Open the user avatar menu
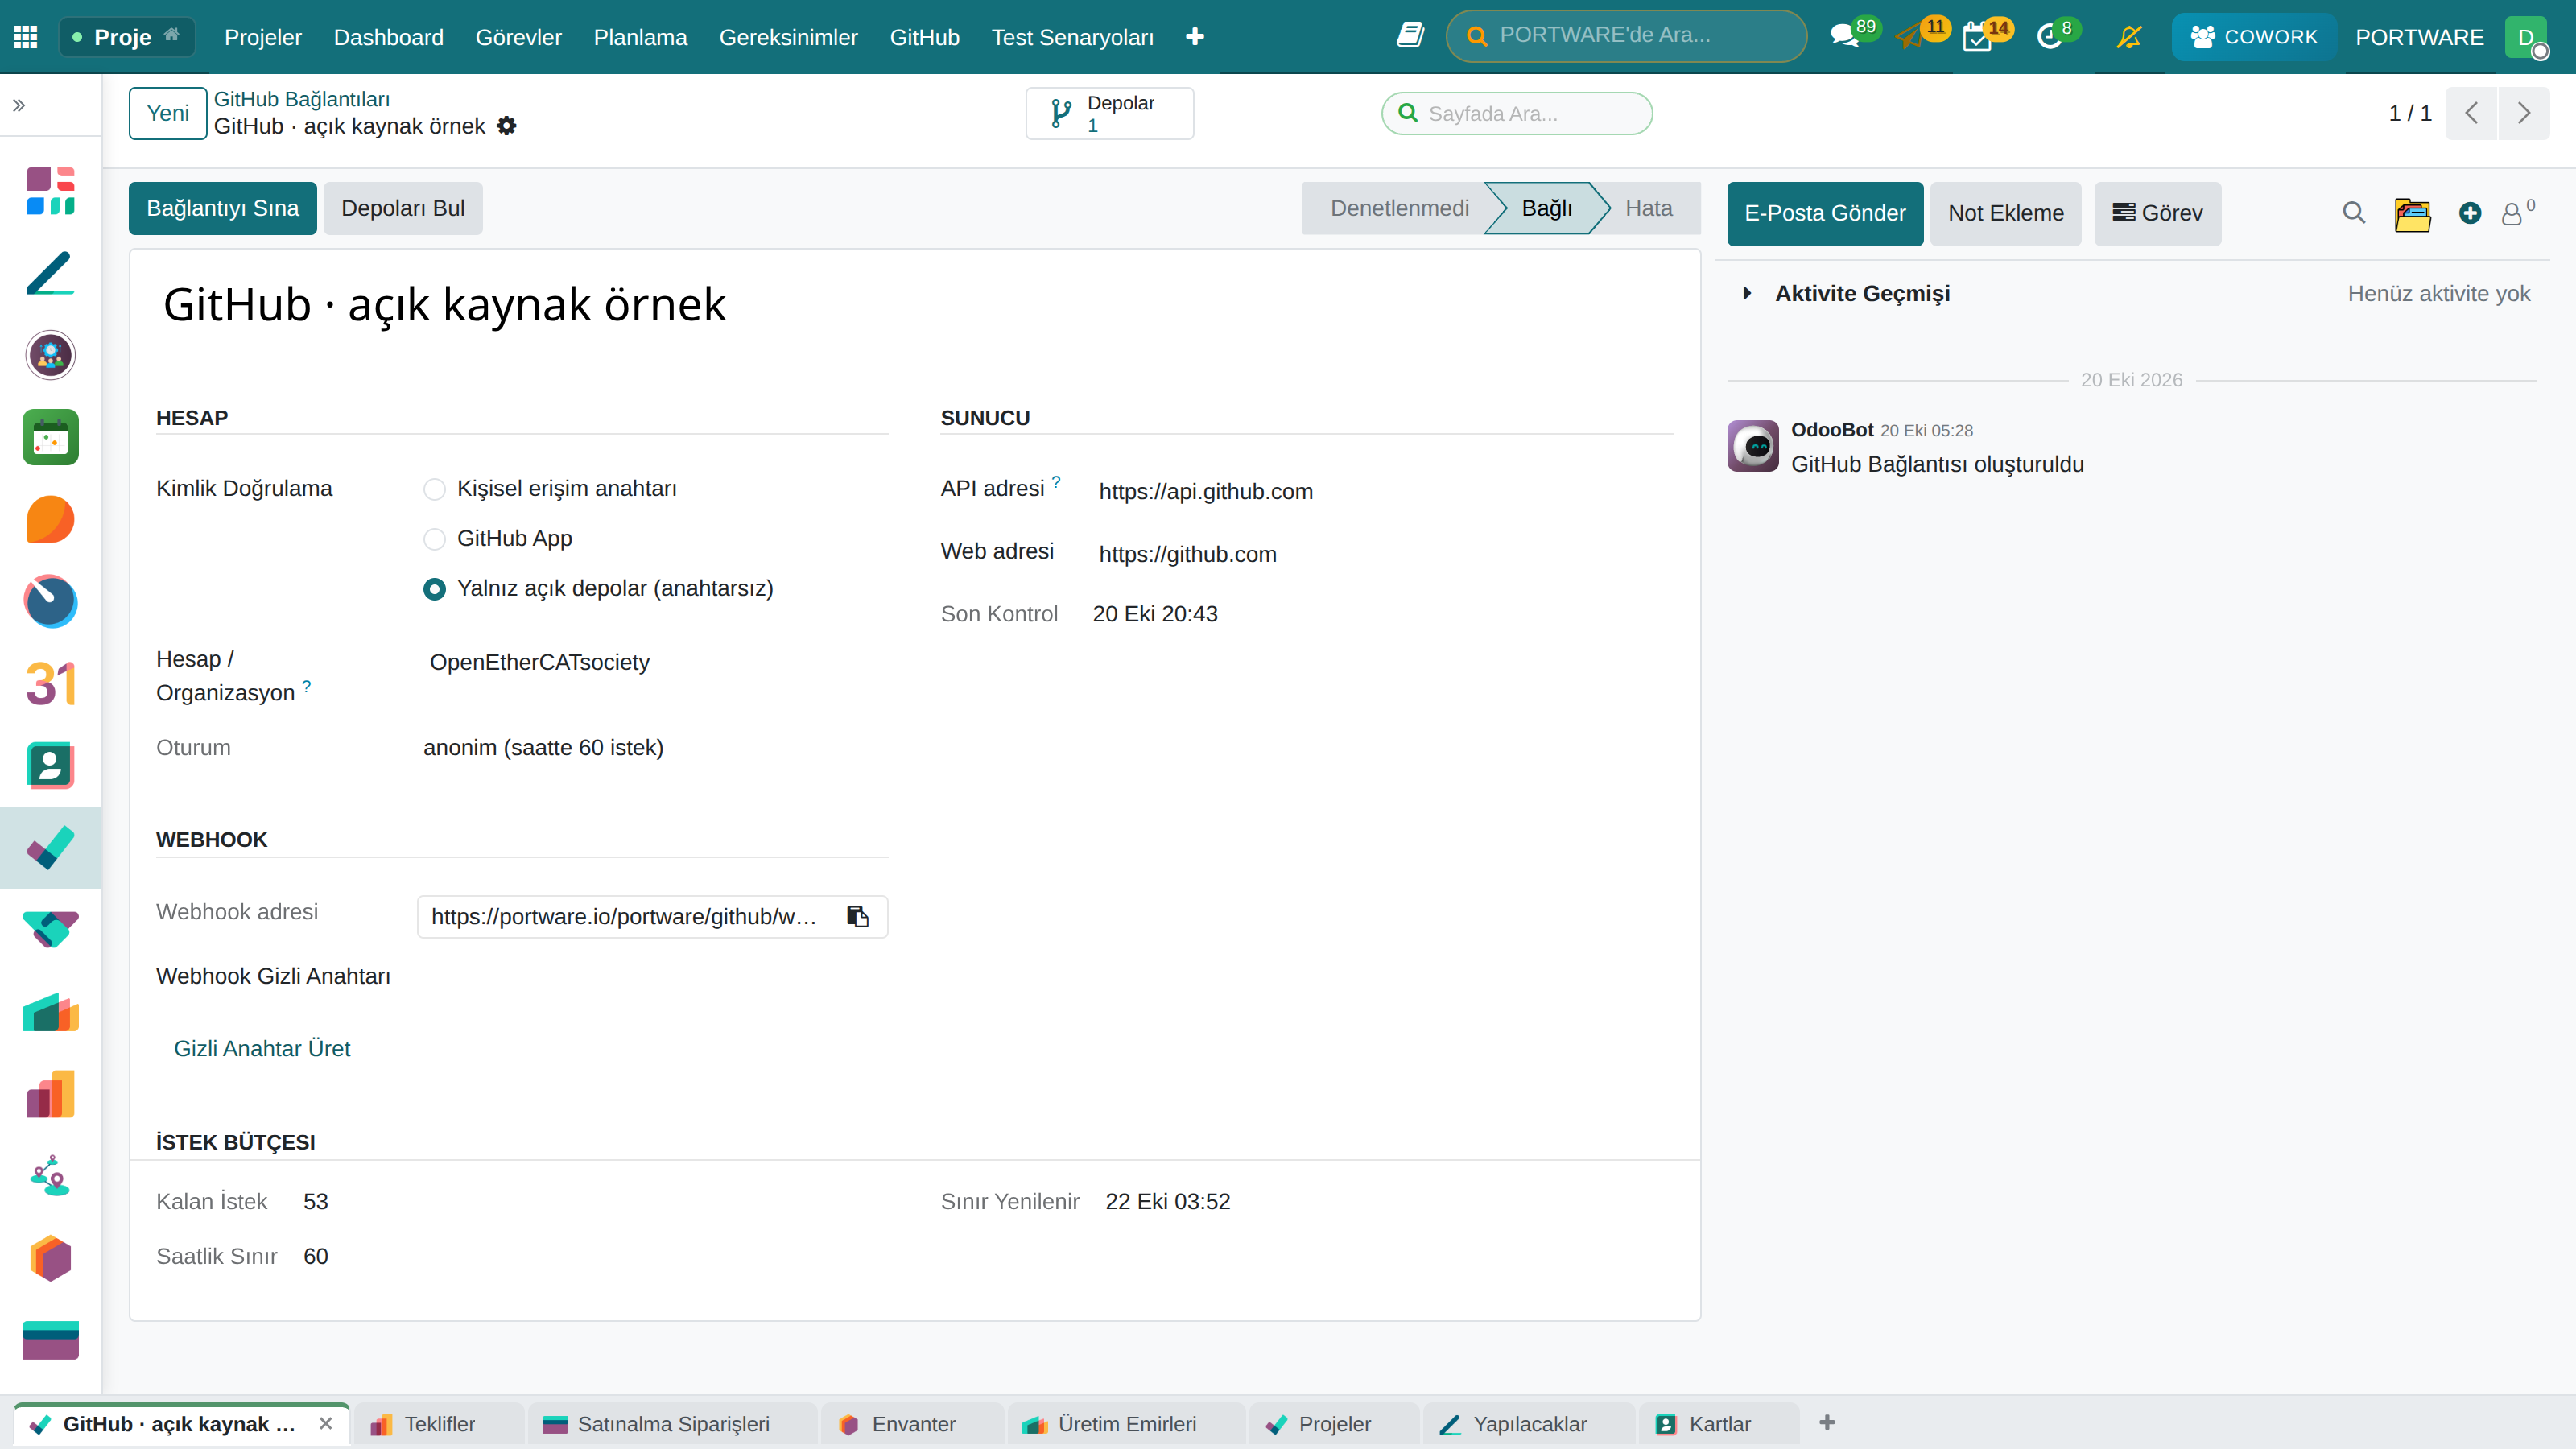Screen dimensions: 2576x1449 [2526, 37]
